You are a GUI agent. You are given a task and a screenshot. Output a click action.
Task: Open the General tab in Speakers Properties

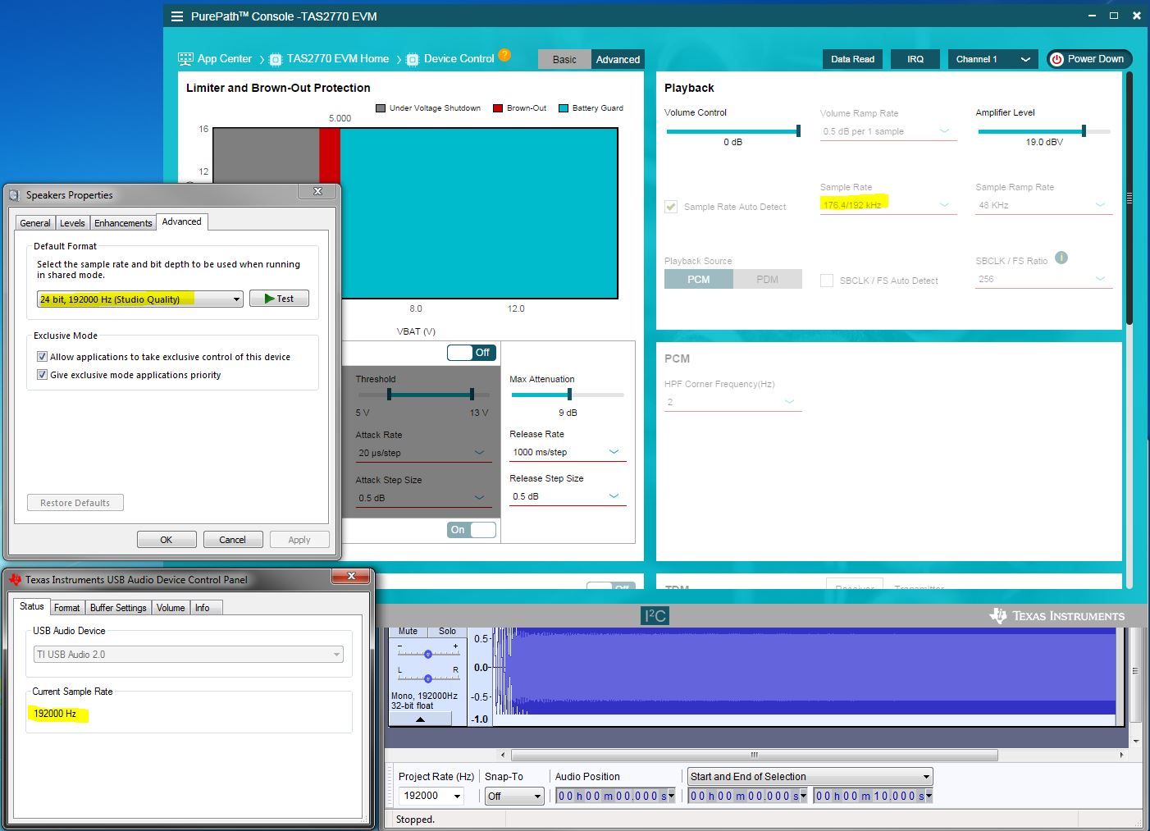point(35,223)
